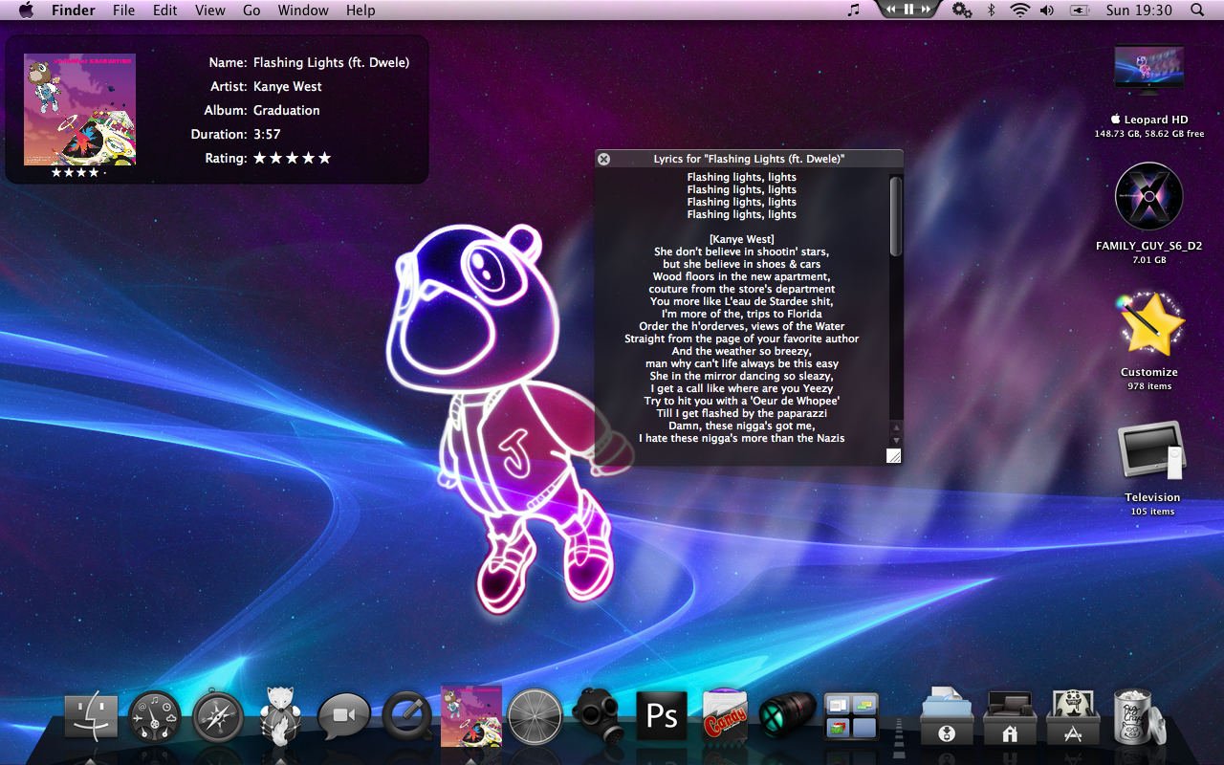Click the Graduation album artwork thumbnail
The height and width of the screenshot is (765, 1224).
click(79, 109)
